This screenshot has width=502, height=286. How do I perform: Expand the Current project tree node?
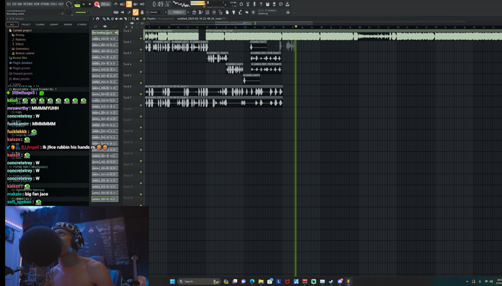[22, 30]
